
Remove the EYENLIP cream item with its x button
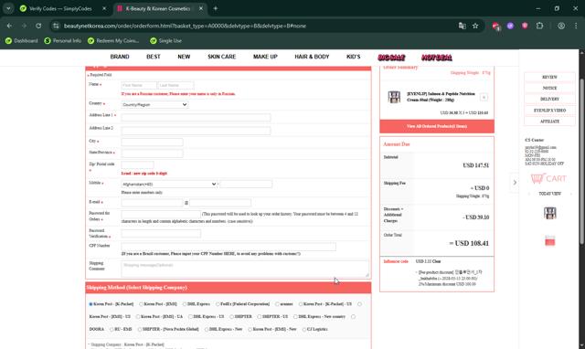[x=484, y=98]
